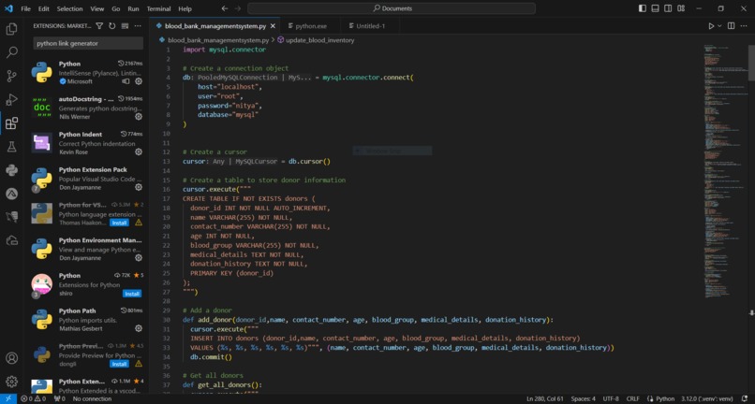Open the Help menu
This screenshot has width=755, height=404.
[x=185, y=8]
